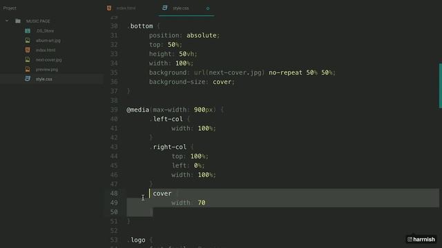Select style.css in the project tree
This screenshot has width=442, height=248.
coord(44,79)
